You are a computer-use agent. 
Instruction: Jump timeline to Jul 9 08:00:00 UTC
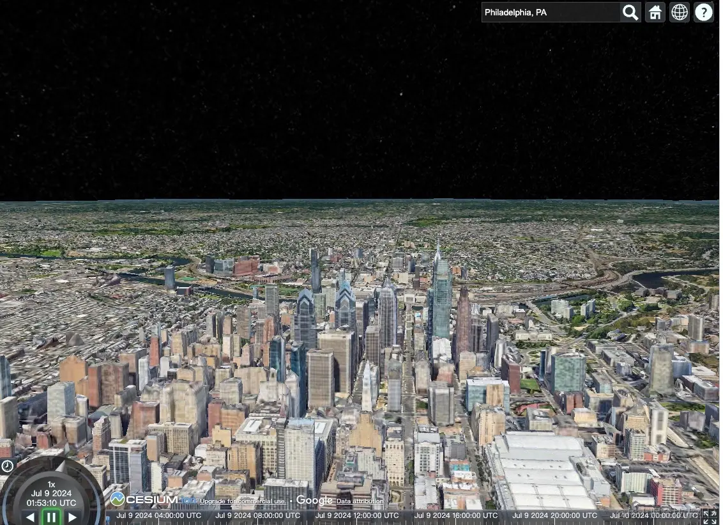tap(258, 515)
